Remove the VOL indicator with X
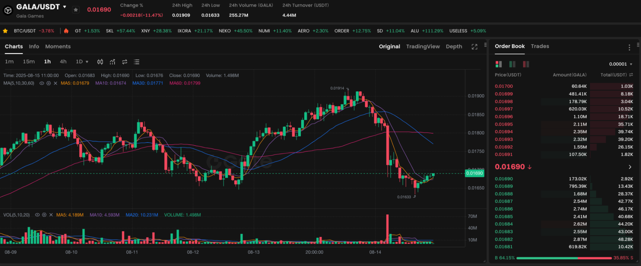 point(51,215)
